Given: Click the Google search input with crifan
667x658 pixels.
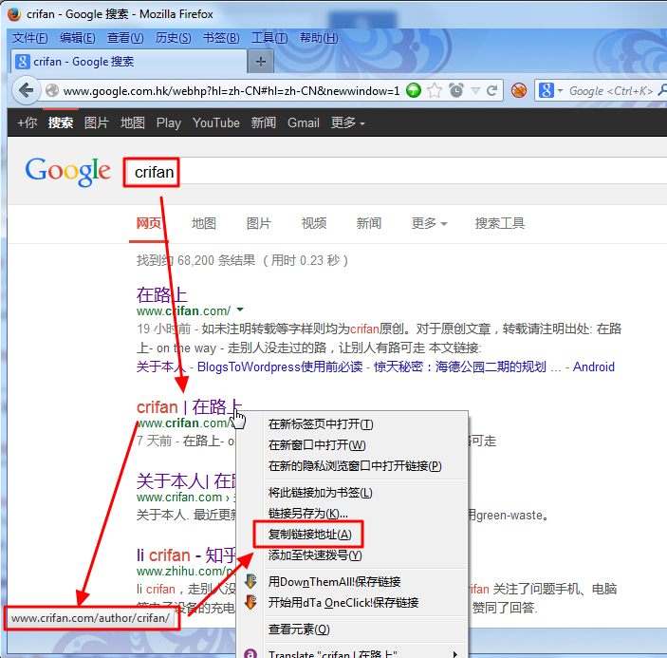Looking at the screenshot, I should [396, 172].
